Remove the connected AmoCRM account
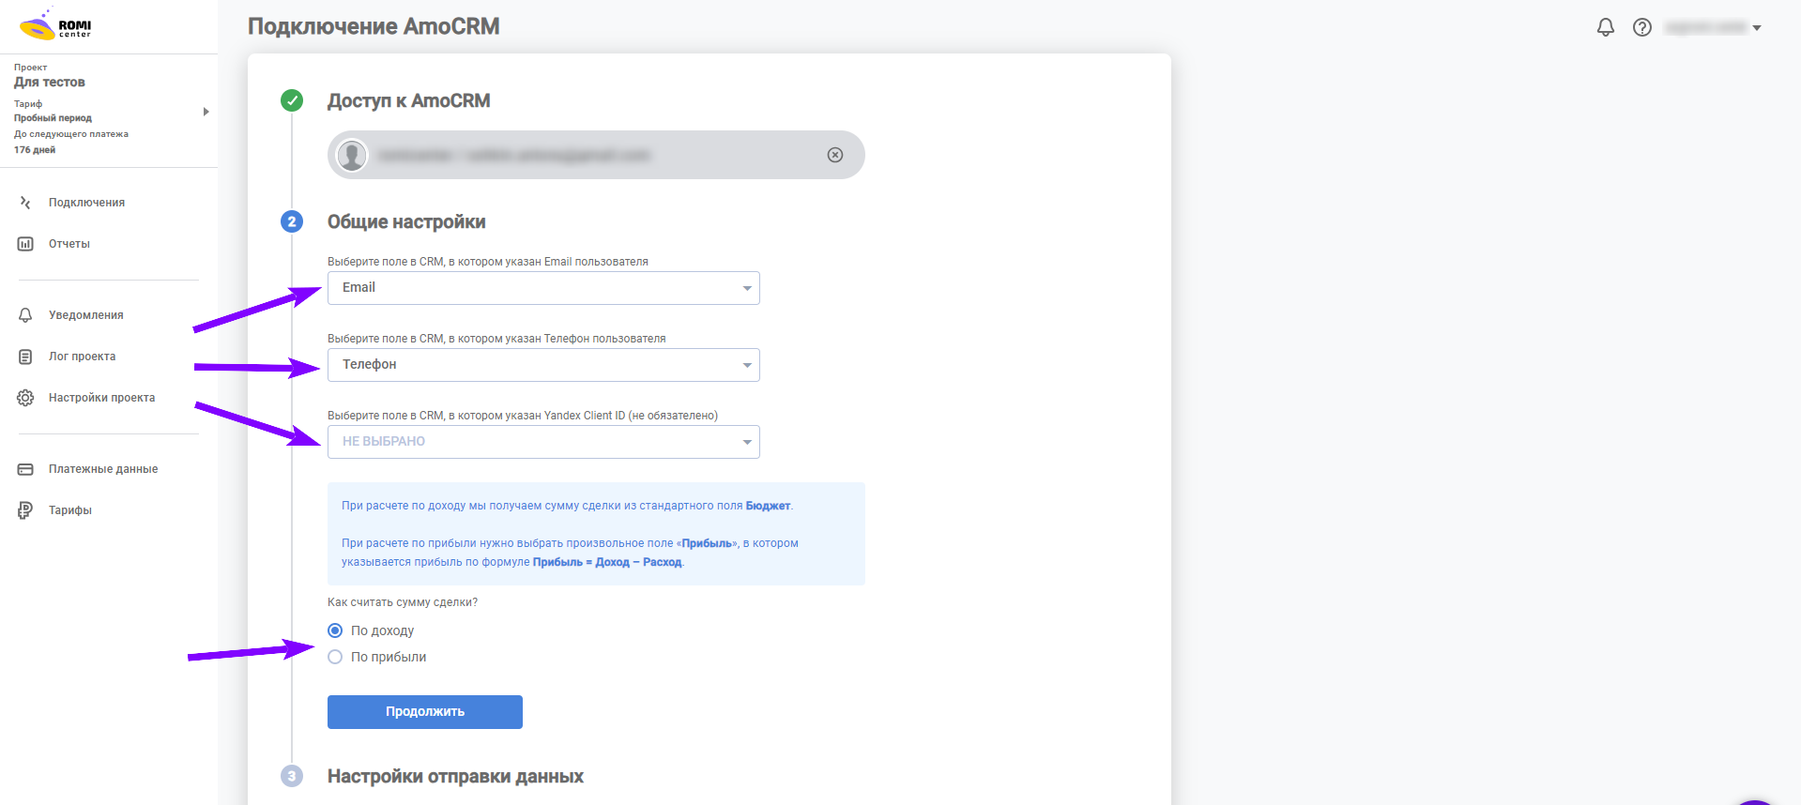The image size is (1801, 805). click(835, 155)
